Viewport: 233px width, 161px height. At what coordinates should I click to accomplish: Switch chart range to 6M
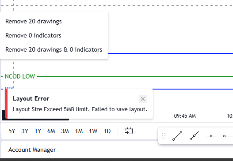(x=51, y=131)
